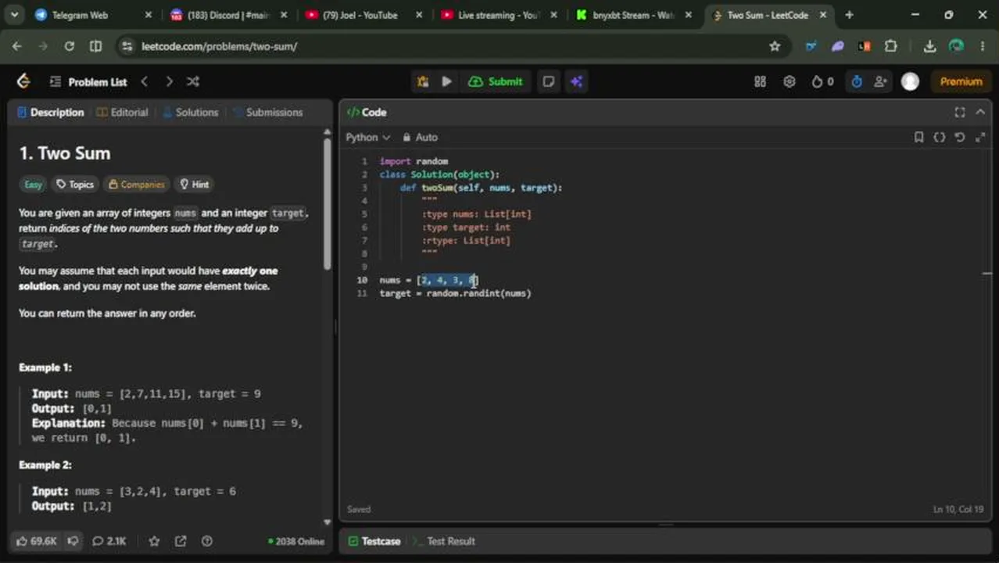The height and width of the screenshot is (563, 999).
Task: Switch to the Submissions tab
Action: click(x=267, y=113)
